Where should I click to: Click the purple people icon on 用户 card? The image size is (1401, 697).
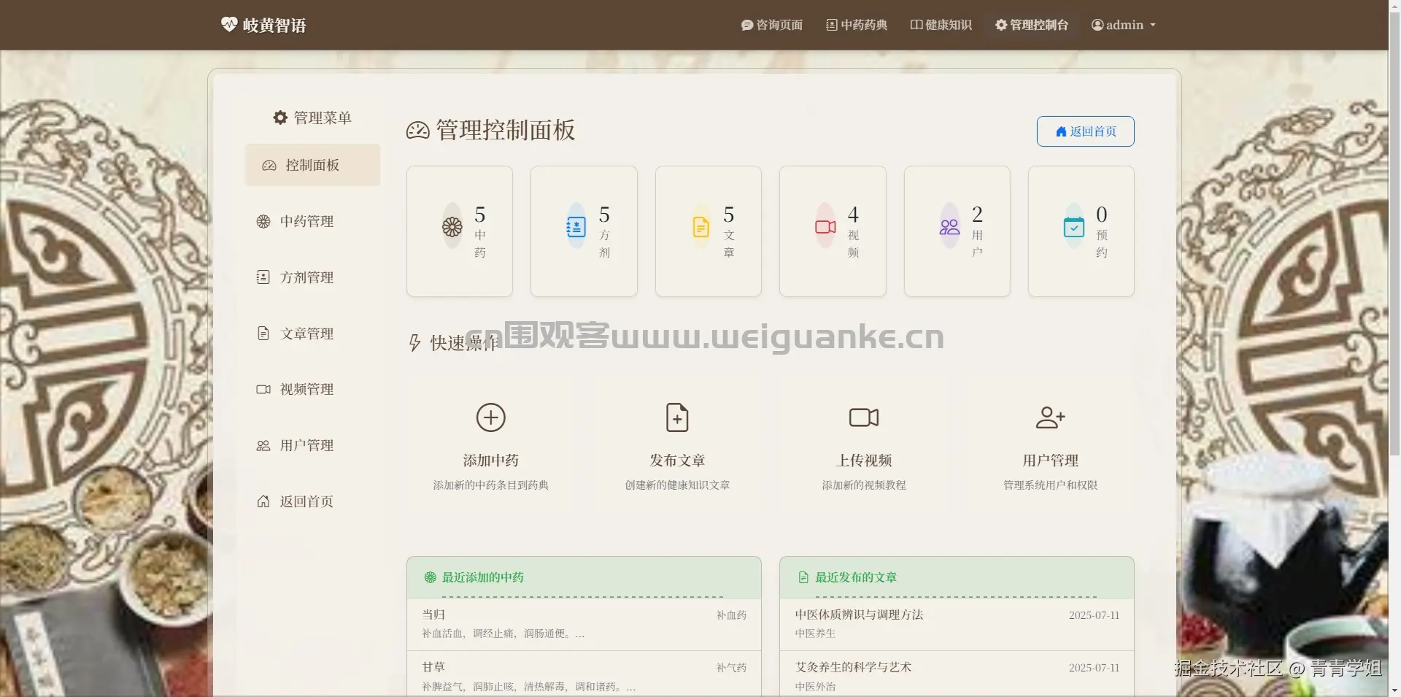pos(949,227)
